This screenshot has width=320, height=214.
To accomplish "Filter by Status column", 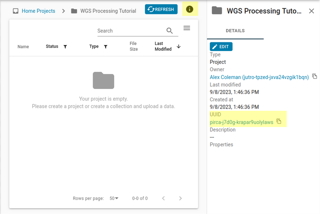I will tap(65, 47).
